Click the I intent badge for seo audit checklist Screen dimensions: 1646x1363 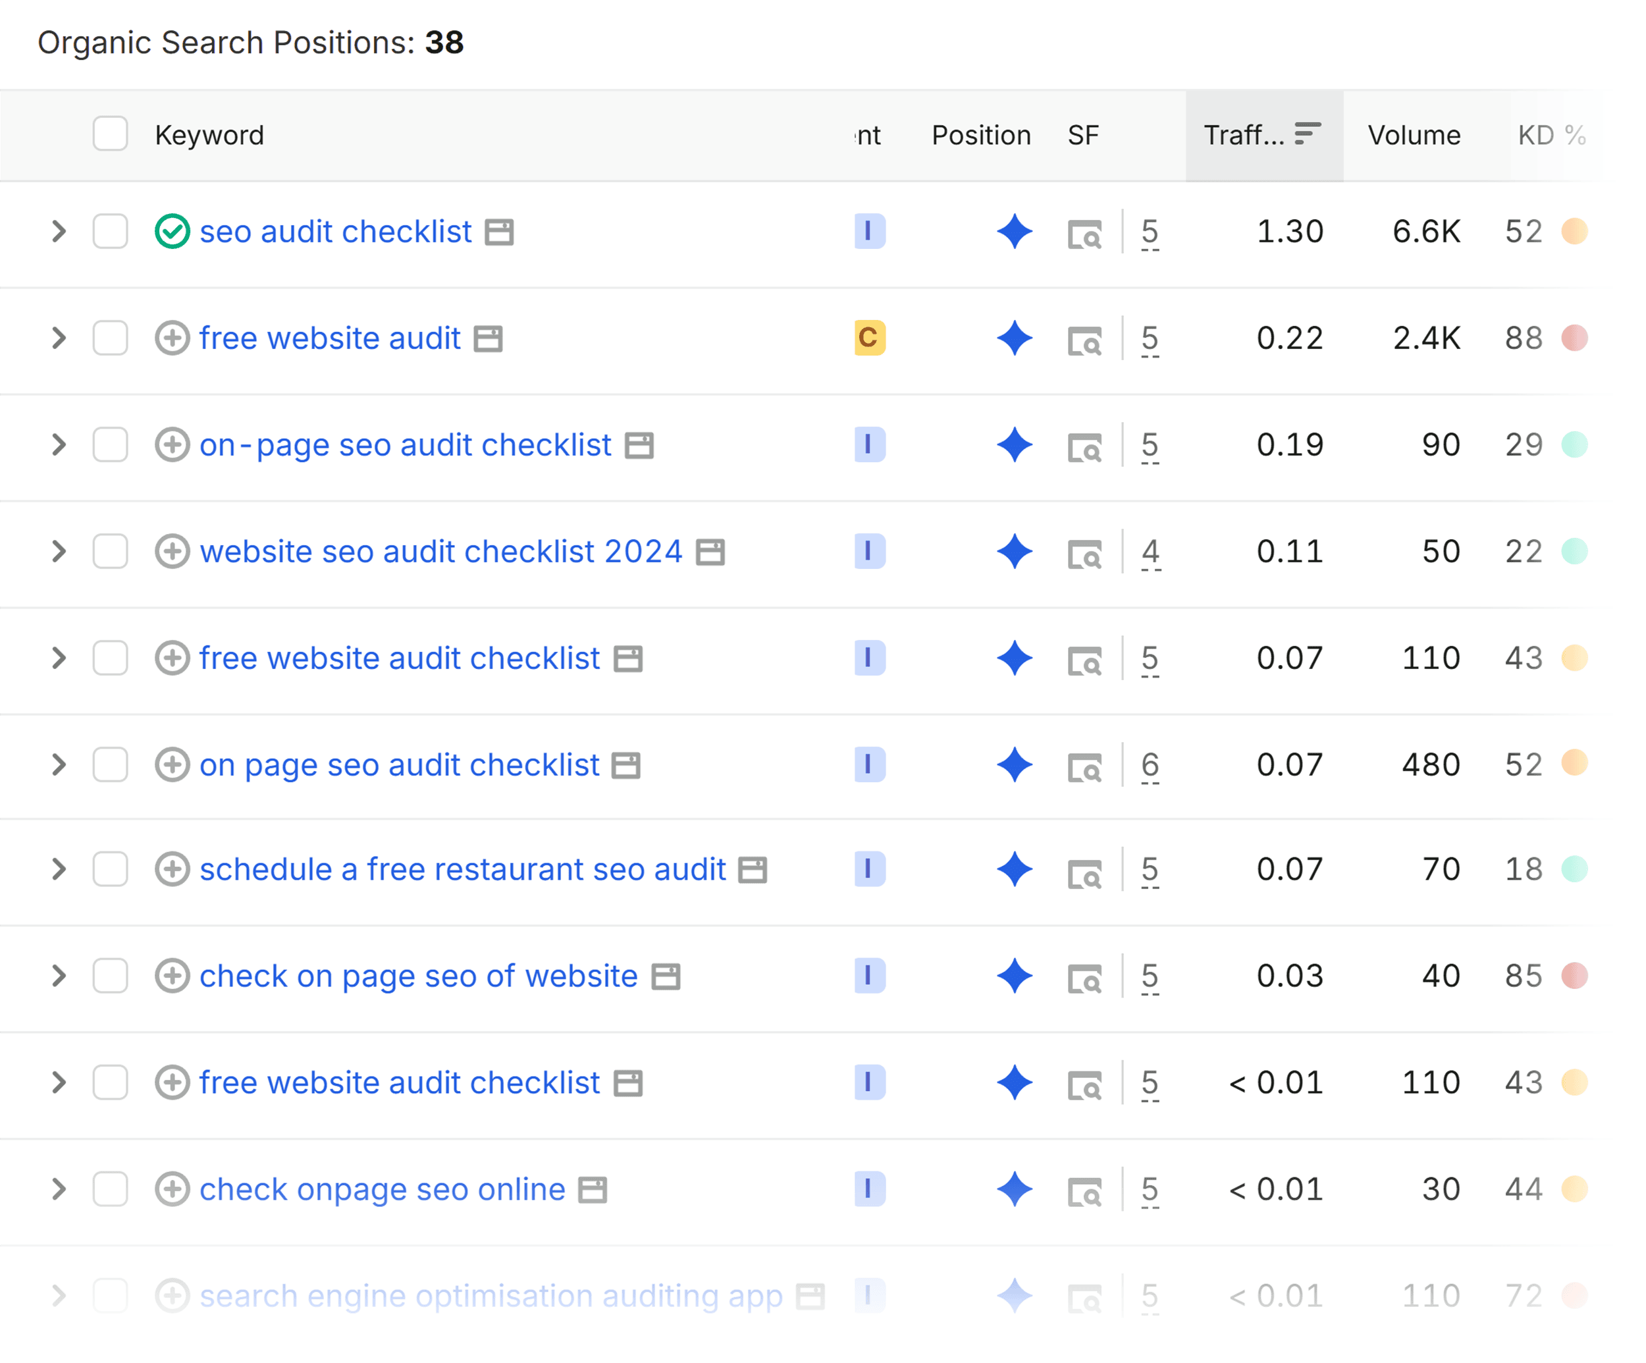[x=870, y=232]
